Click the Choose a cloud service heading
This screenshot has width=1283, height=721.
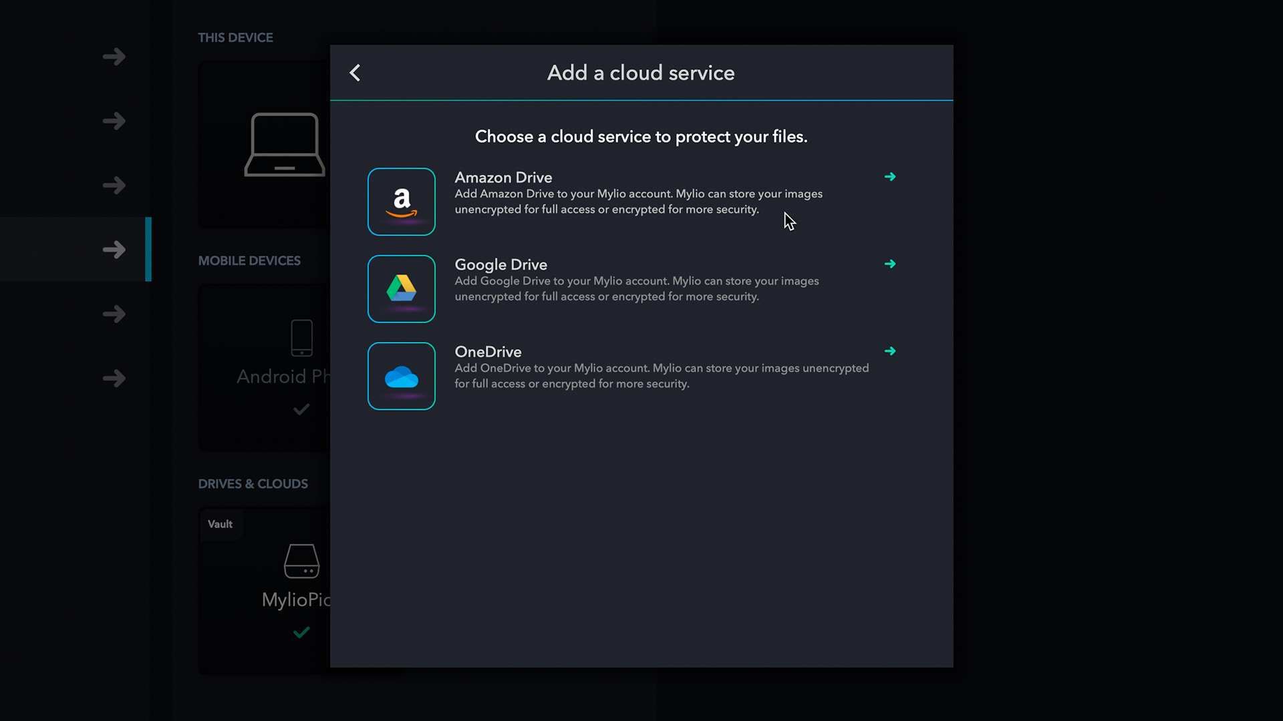click(641, 137)
